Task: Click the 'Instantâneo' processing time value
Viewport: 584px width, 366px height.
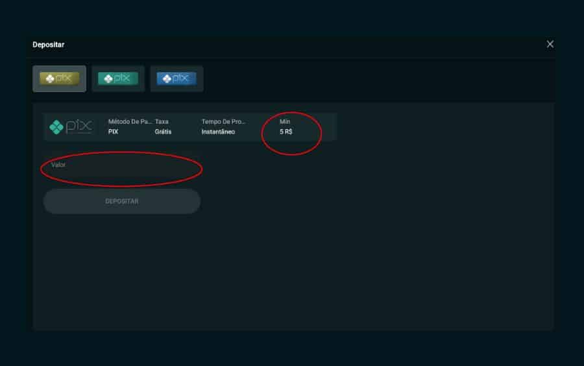Action: (218, 132)
